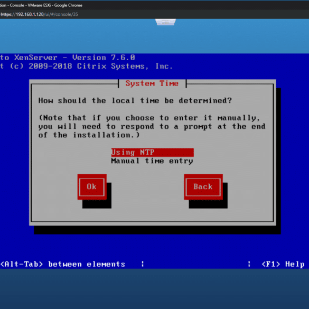Choose "Manual time entry" option
The image size is (309, 309).
[x=152, y=161]
